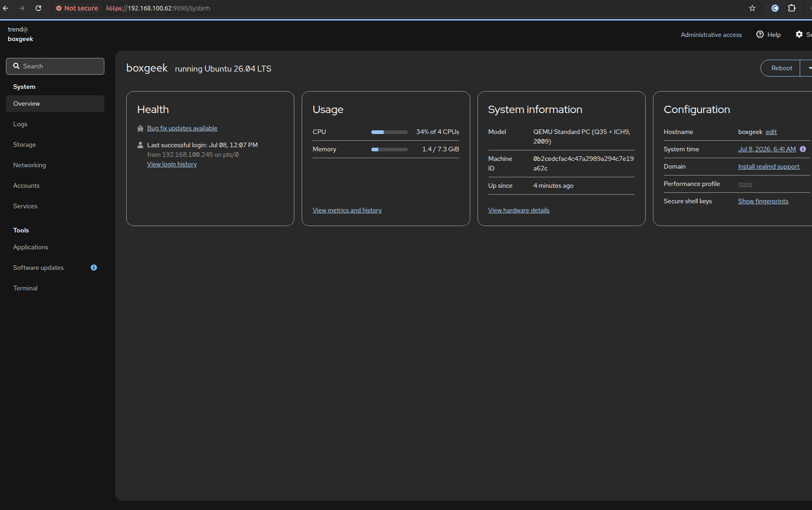The height and width of the screenshot is (510, 812).
Task: Open Bug fix updates available link
Action: click(x=182, y=128)
